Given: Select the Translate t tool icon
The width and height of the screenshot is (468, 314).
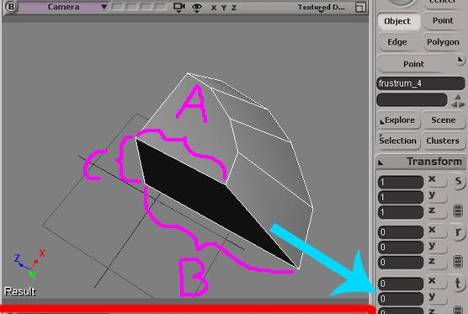Looking at the screenshot, I should coord(458,283).
